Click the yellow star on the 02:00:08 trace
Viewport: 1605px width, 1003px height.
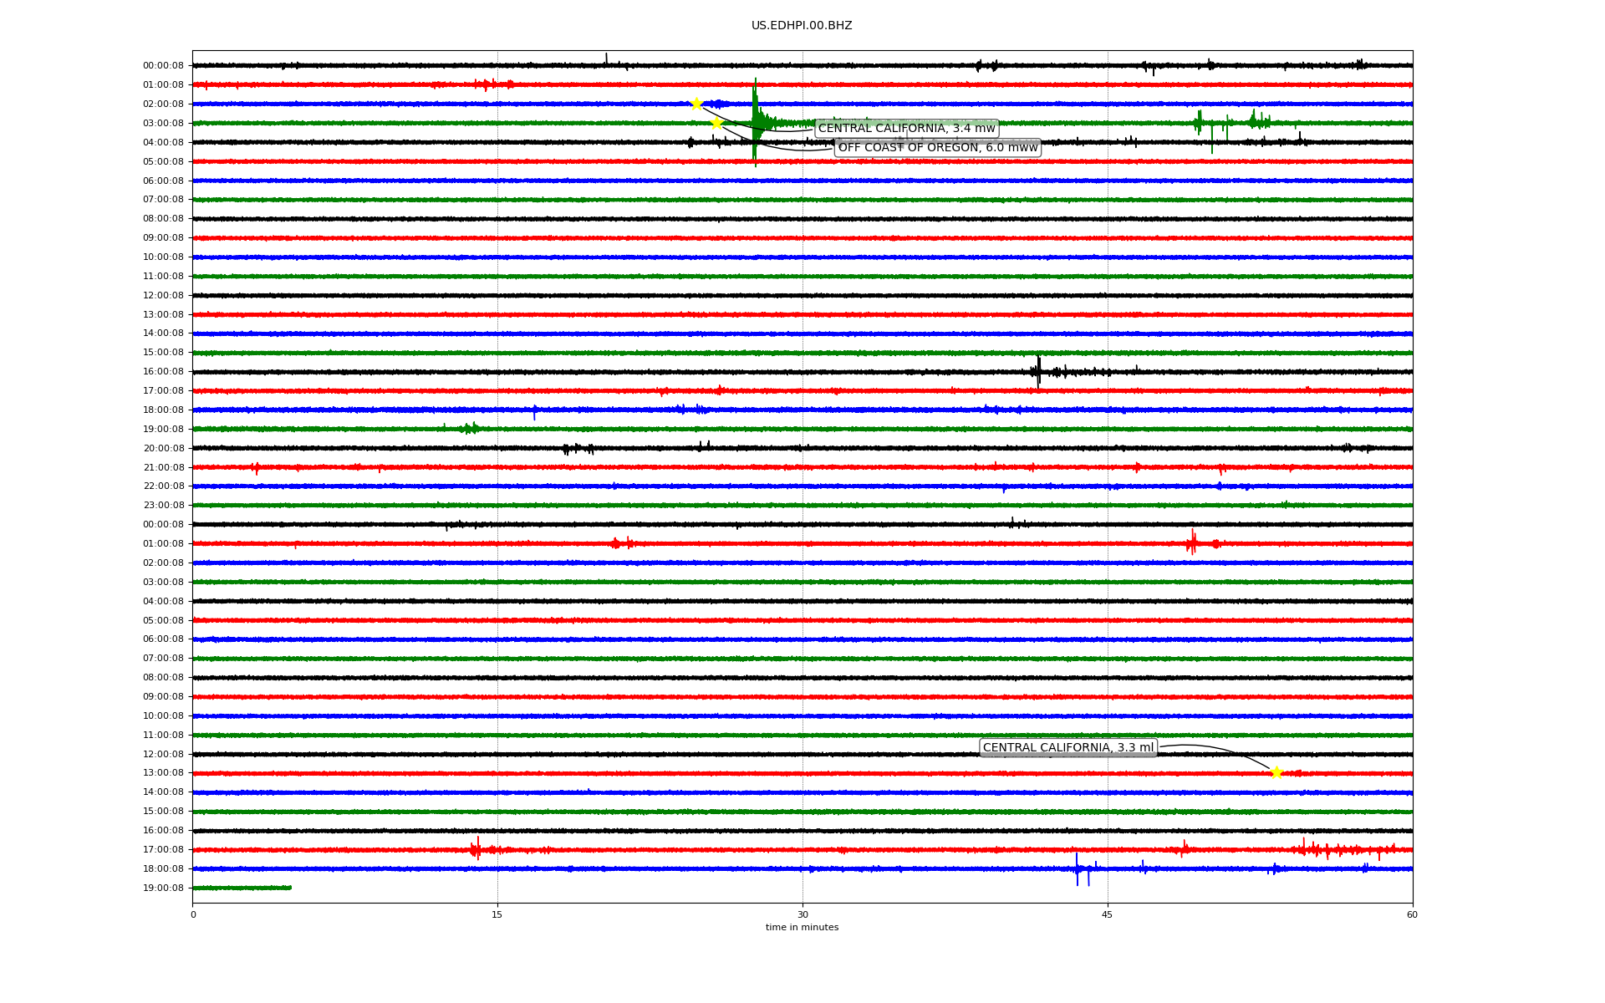696,104
